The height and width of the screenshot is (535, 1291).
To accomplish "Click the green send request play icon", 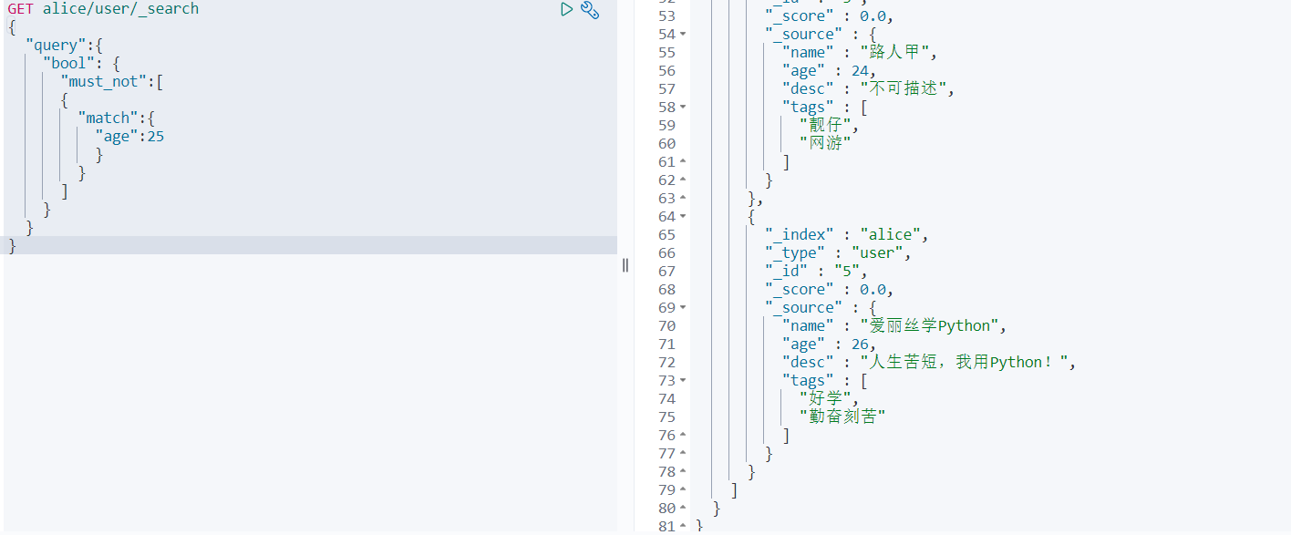I will [x=566, y=10].
